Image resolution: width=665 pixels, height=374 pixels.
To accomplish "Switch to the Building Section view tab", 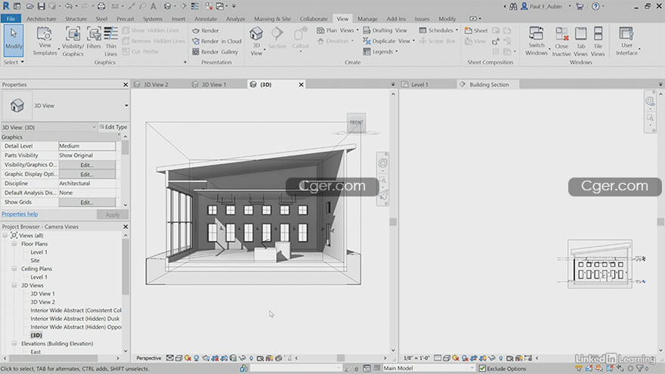I will (x=489, y=85).
